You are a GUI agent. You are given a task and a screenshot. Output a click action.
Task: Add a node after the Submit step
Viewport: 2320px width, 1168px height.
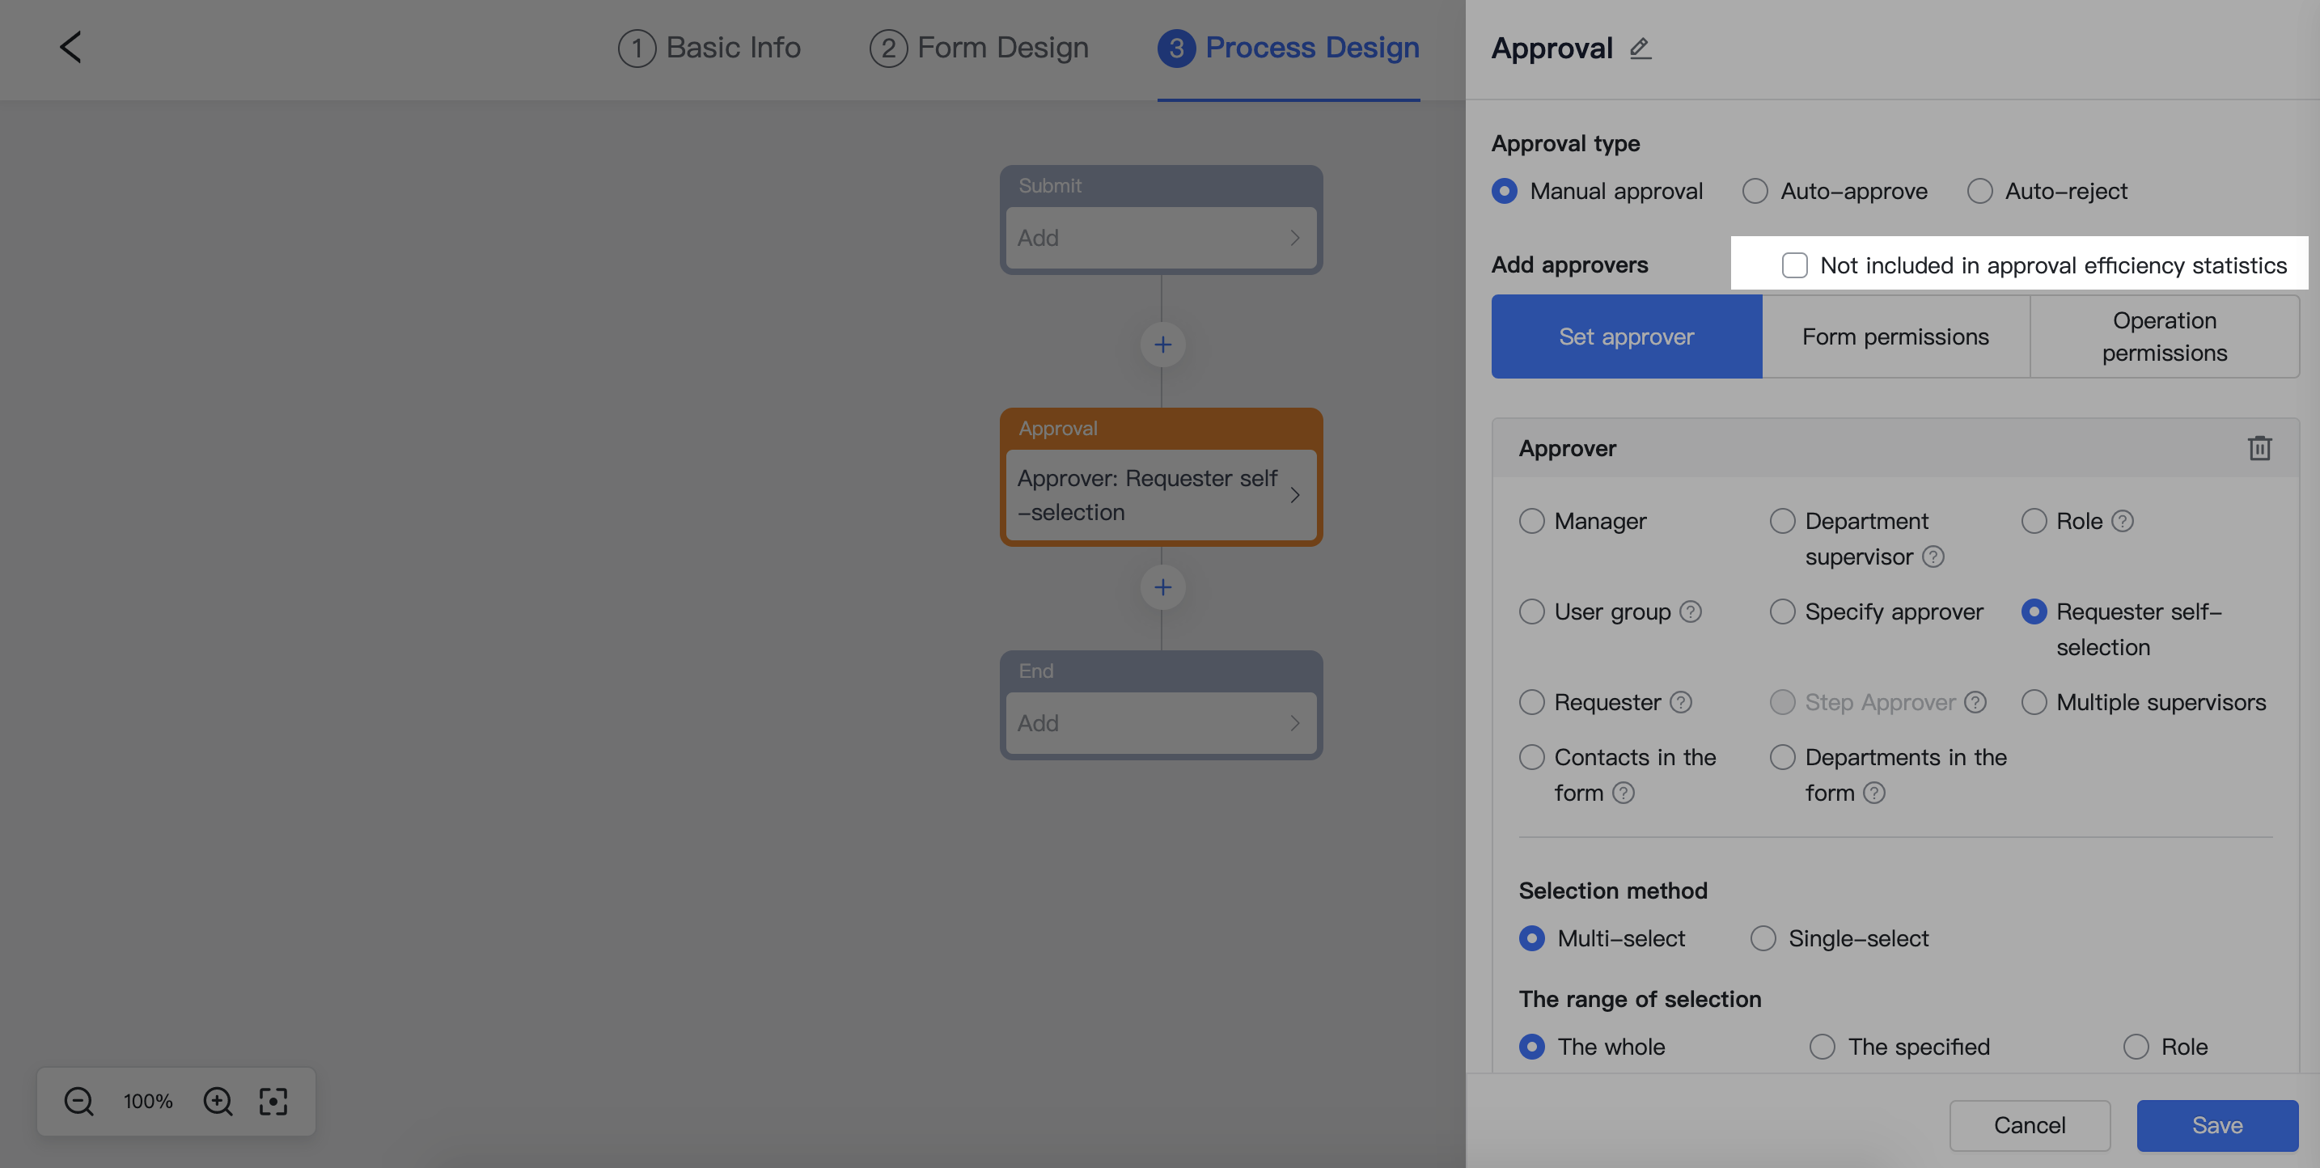1162,345
